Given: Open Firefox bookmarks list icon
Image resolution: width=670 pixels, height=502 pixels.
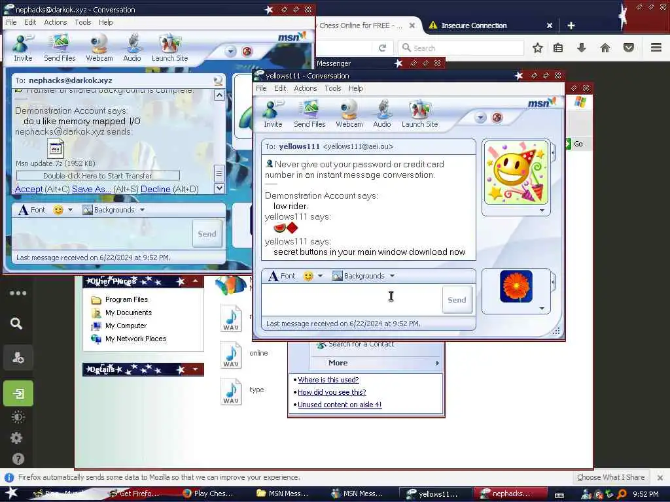Looking at the screenshot, I should point(557,48).
